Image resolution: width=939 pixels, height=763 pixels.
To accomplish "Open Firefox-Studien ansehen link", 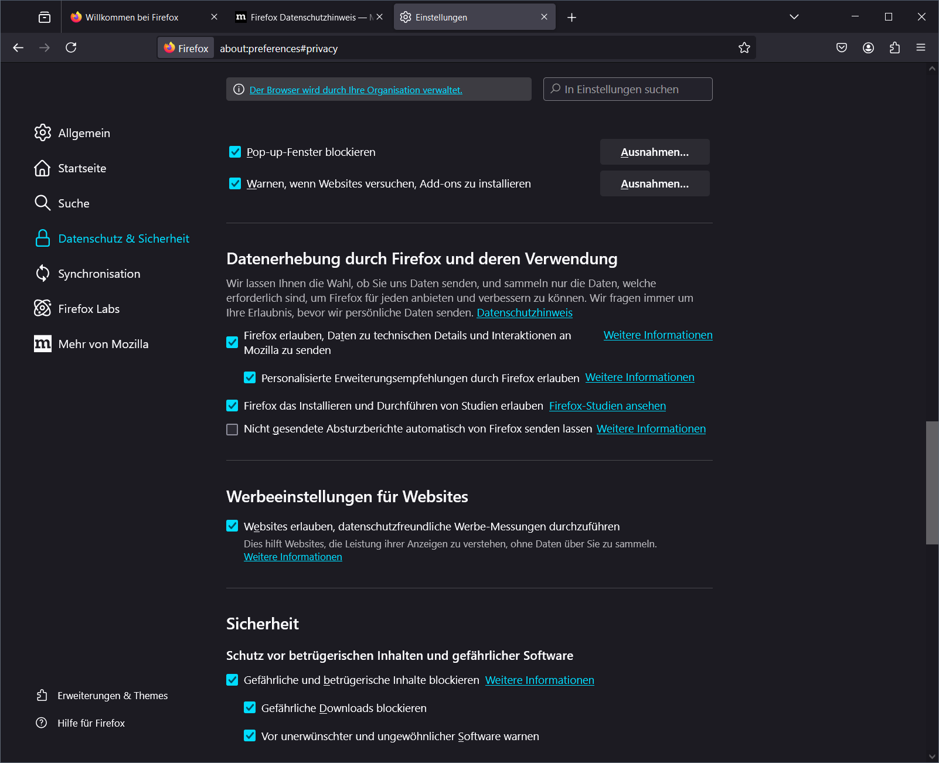I will click(607, 406).
